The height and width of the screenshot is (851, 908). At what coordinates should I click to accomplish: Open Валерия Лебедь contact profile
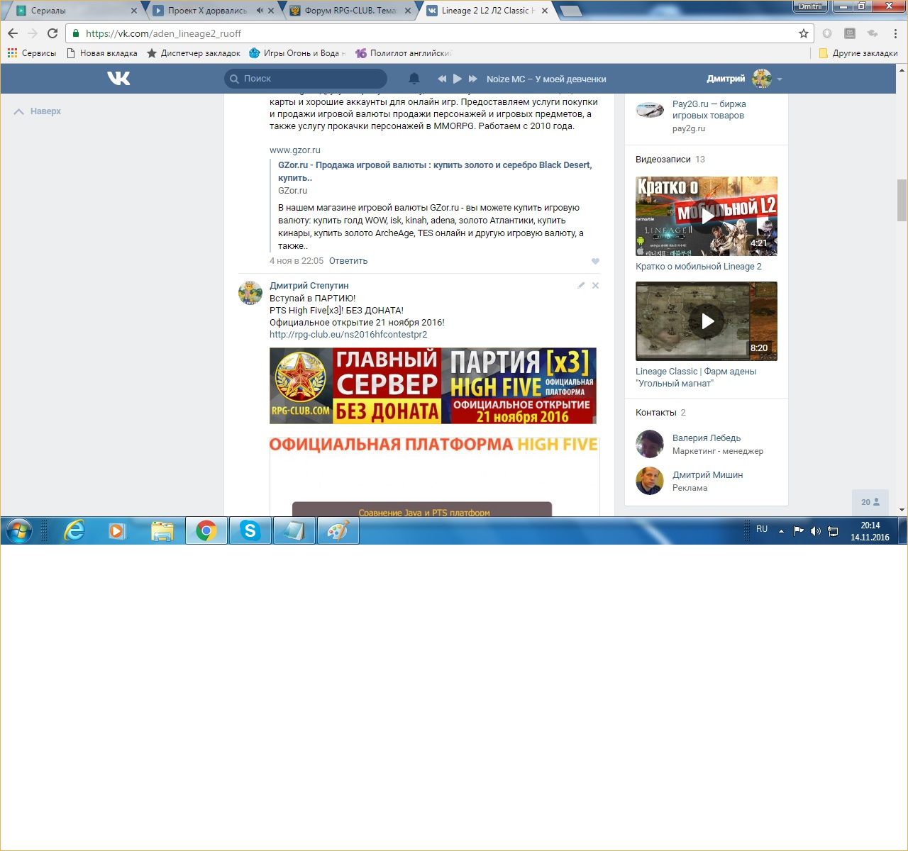pyautogui.click(x=707, y=438)
